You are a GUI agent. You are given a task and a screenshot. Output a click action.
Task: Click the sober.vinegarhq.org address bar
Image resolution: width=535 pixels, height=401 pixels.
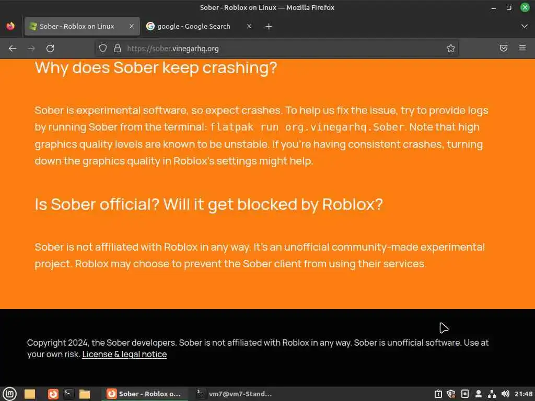(276, 49)
